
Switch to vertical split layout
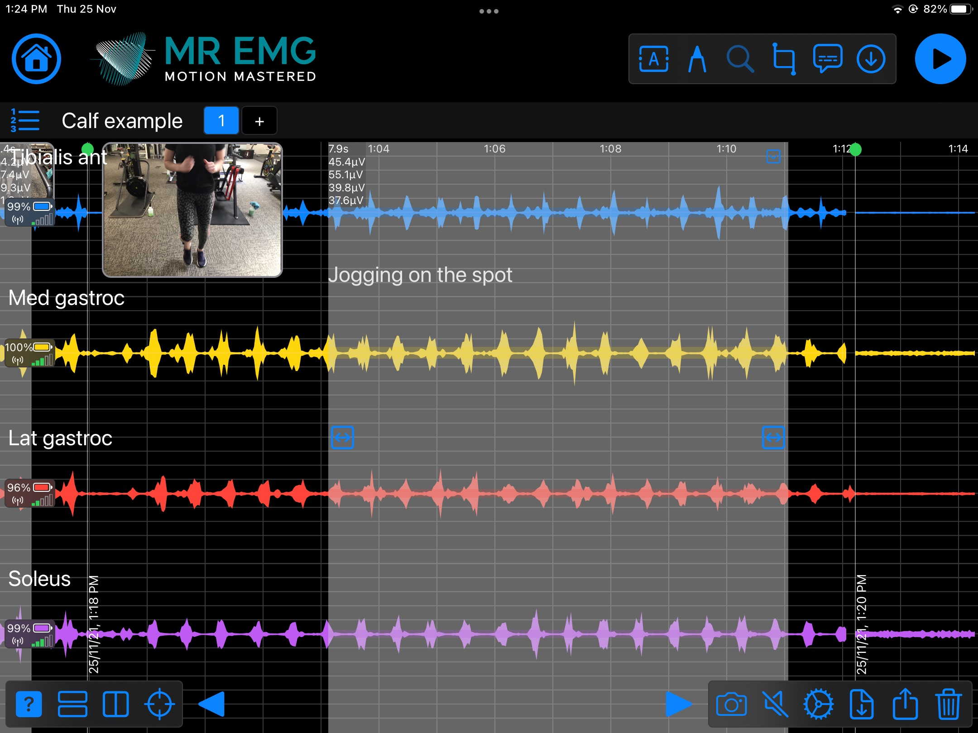tap(115, 704)
